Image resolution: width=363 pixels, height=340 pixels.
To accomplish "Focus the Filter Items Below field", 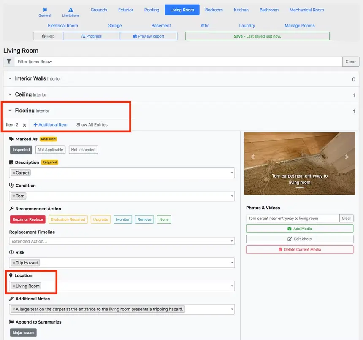I will [x=178, y=62].
